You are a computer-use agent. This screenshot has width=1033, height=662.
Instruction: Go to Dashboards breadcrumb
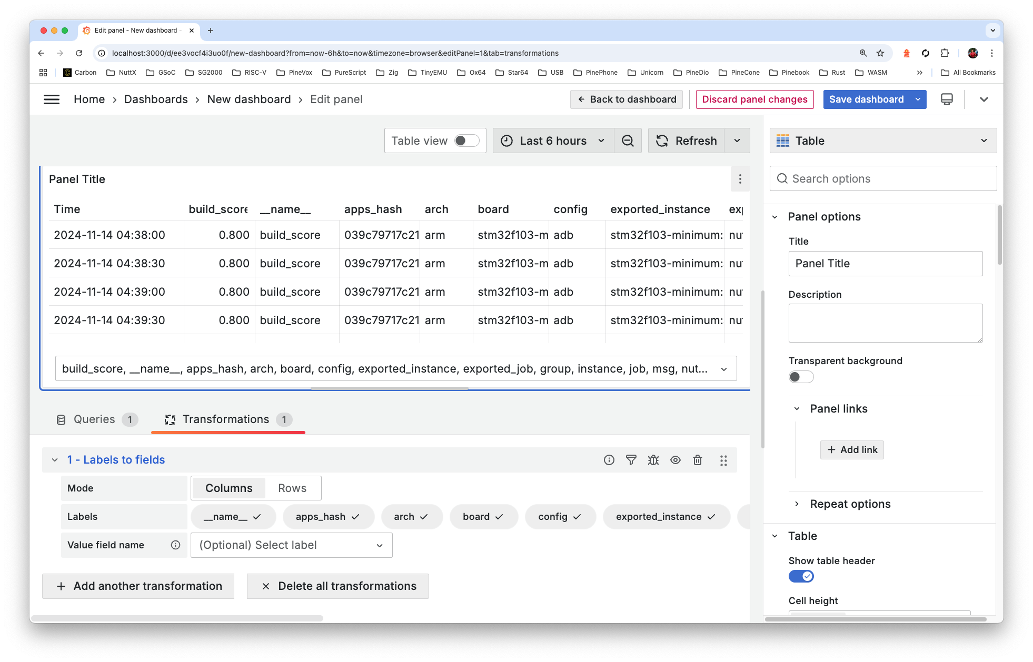pyautogui.click(x=156, y=99)
